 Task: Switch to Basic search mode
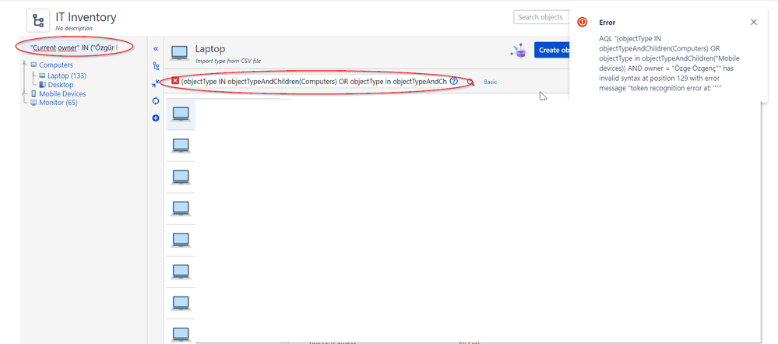pyautogui.click(x=490, y=82)
